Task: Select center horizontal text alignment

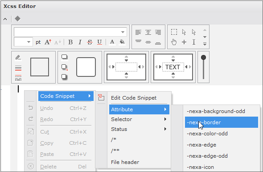Action: [x=148, y=32]
